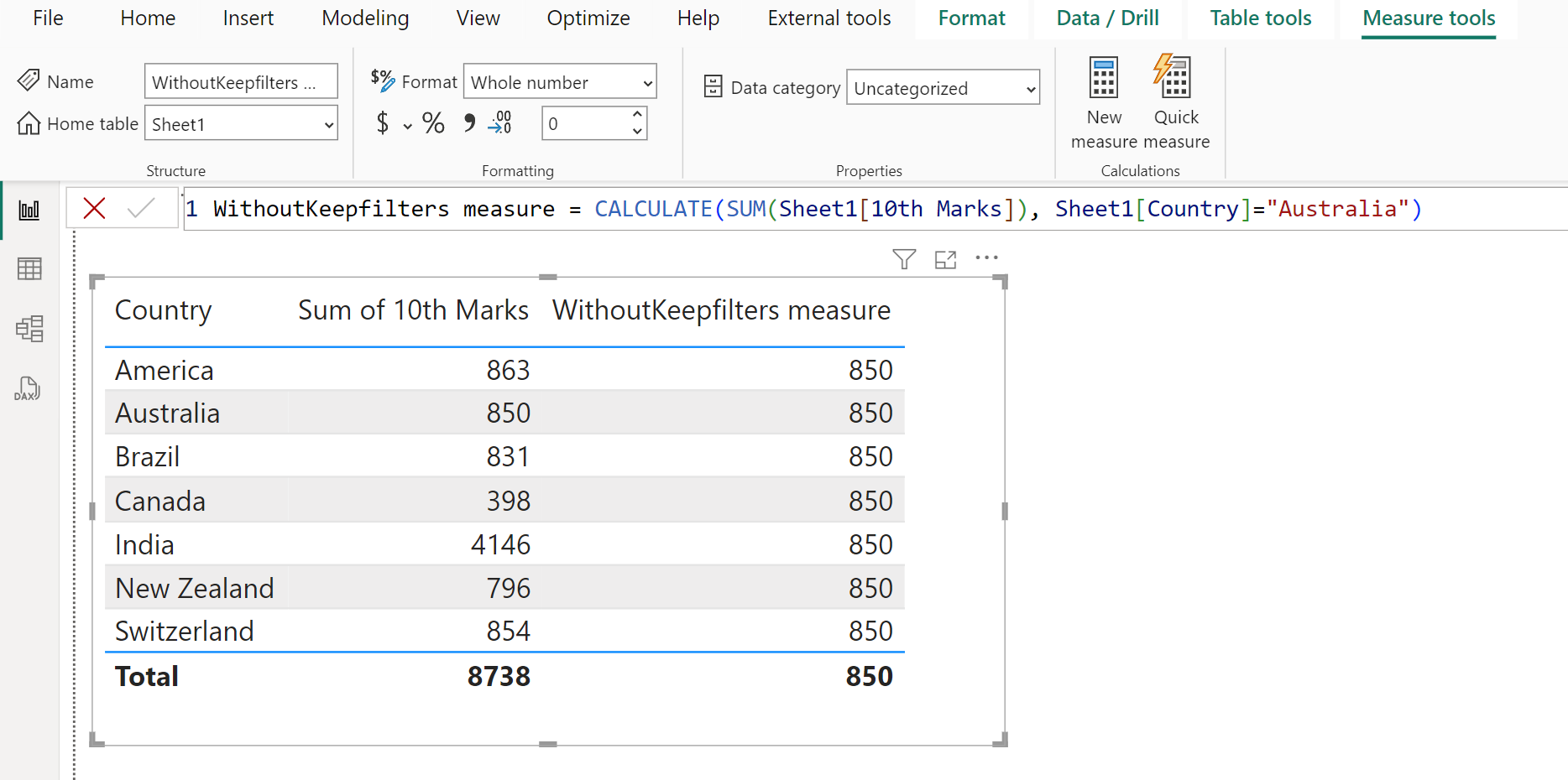The image size is (1568, 780).
Task: Commit the DAX formula with the checkmark
Action: (x=143, y=207)
